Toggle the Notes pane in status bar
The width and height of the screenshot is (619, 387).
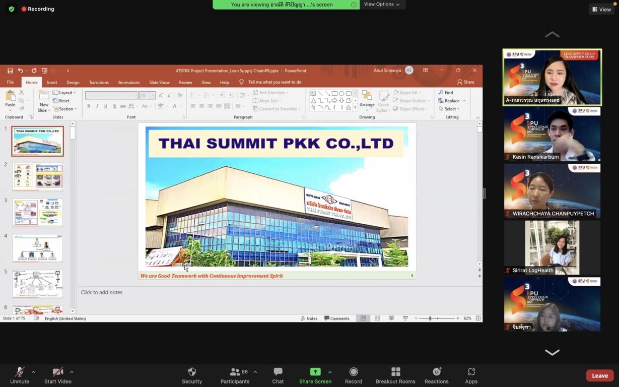point(309,318)
